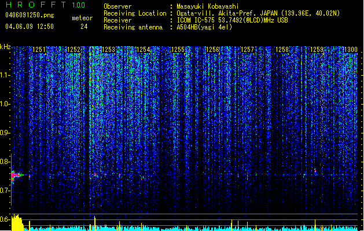Screen dimensions: 364x231
Task: Click the large red meteor echo at spectrogram start
Action: tap(17, 176)
